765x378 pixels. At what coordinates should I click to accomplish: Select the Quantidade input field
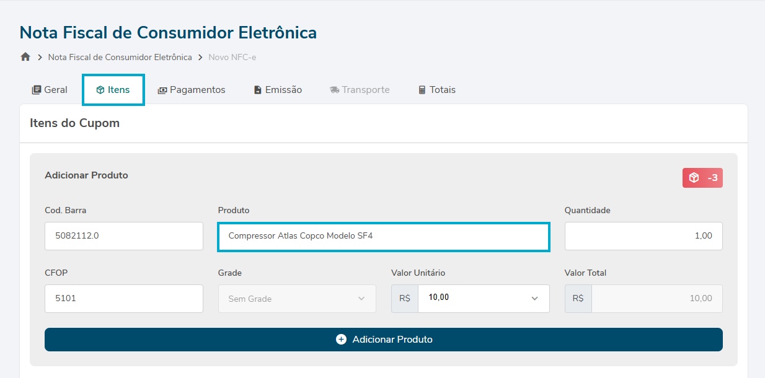click(x=643, y=236)
